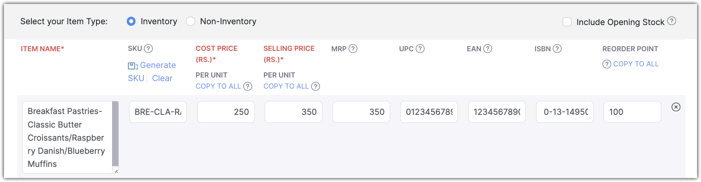
Task: Remove the item row with X icon
Action: (x=676, y=107)
